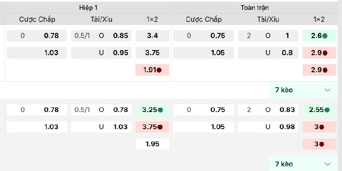Click the Tài/Xỉu header under Hiệp 1
This screenshot has height=171, width=342.
pos(101,19)
